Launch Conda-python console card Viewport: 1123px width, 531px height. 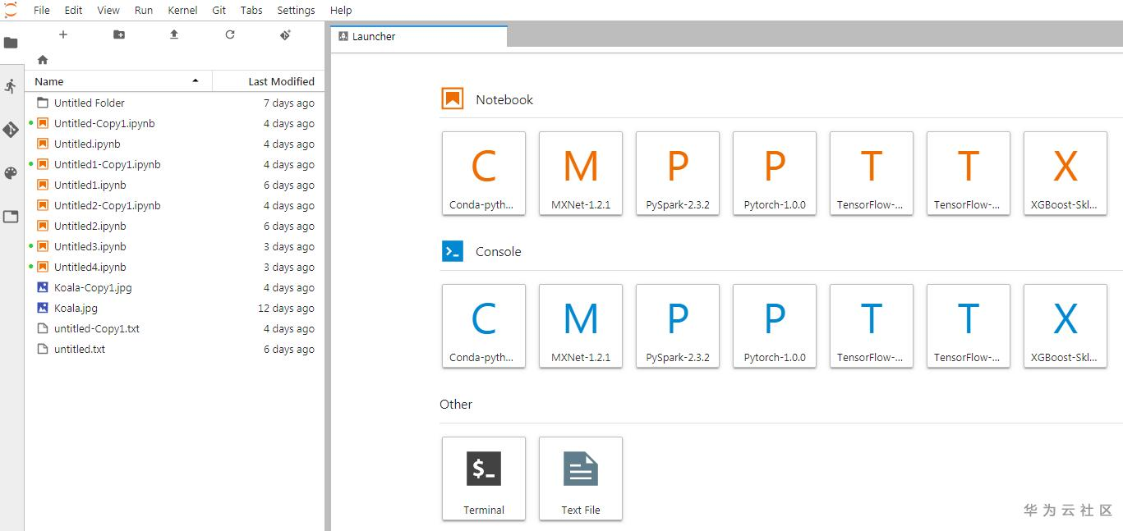(484, 326)
